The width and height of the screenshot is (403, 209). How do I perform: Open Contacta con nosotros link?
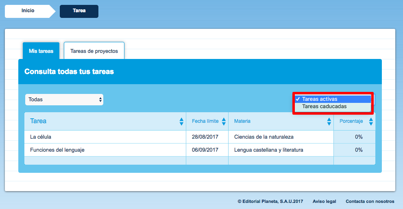point(370,201)
